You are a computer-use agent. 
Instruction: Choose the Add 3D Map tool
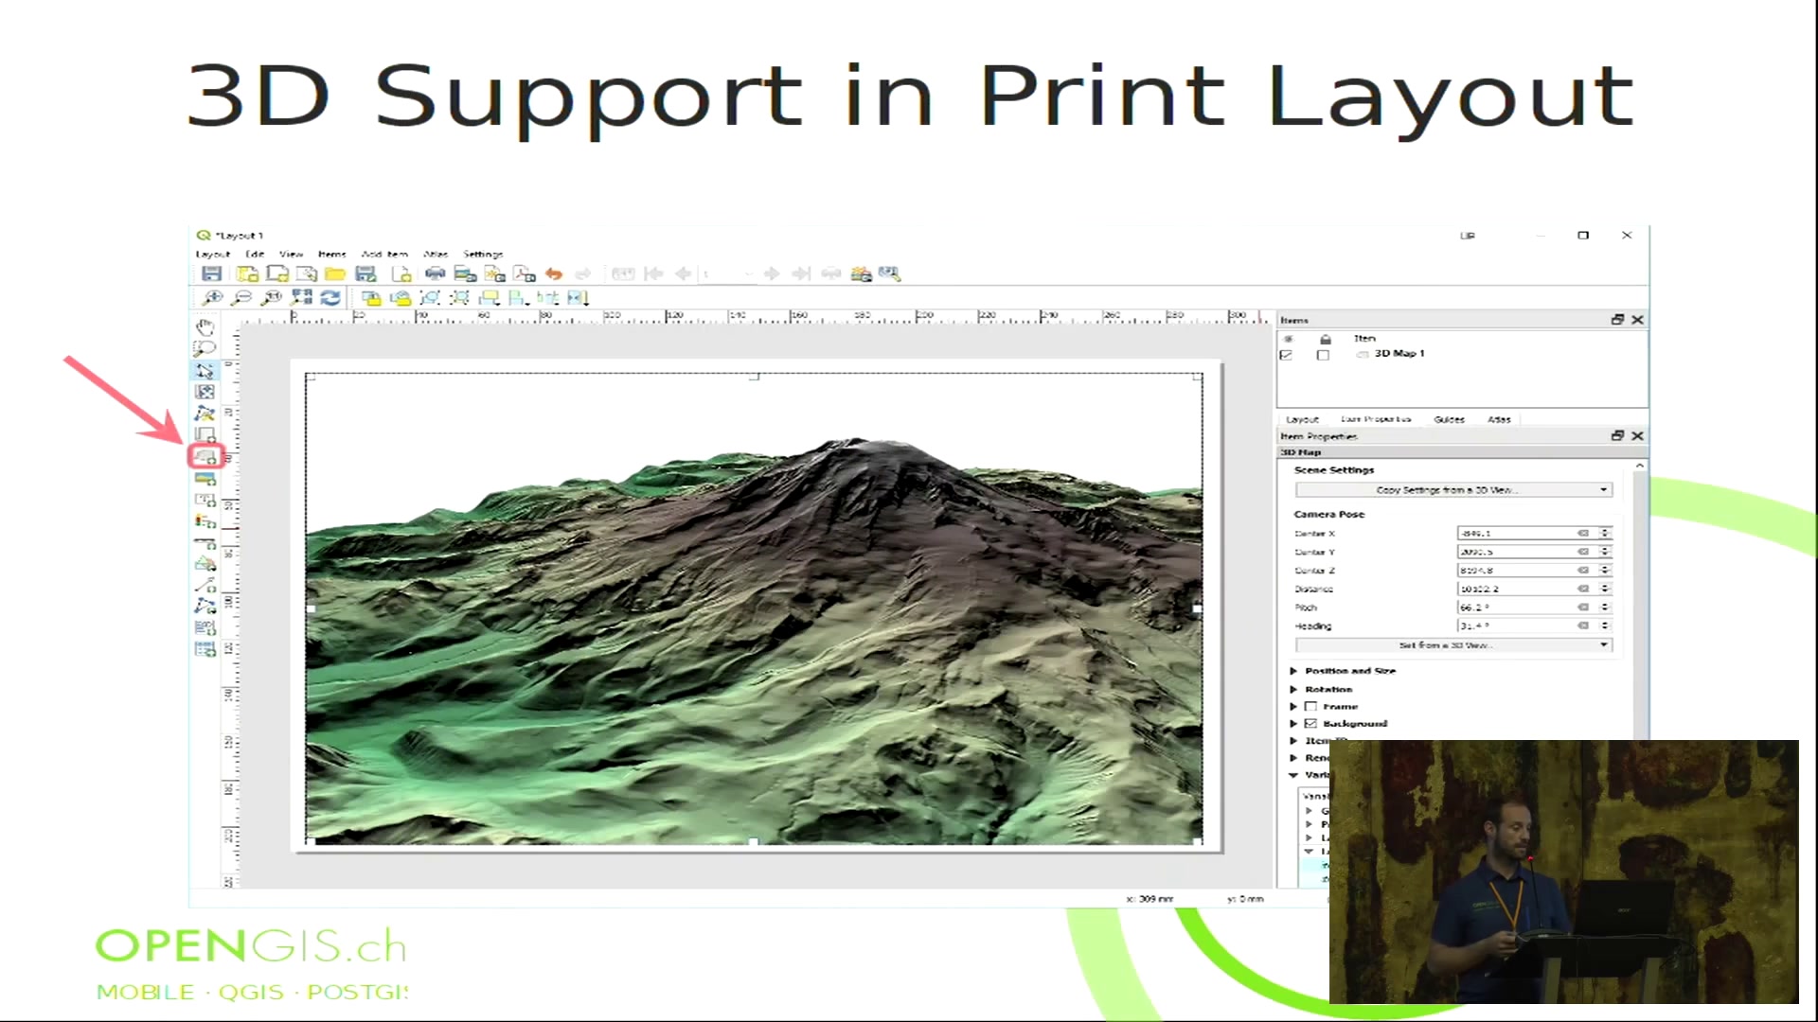point(205,457)
